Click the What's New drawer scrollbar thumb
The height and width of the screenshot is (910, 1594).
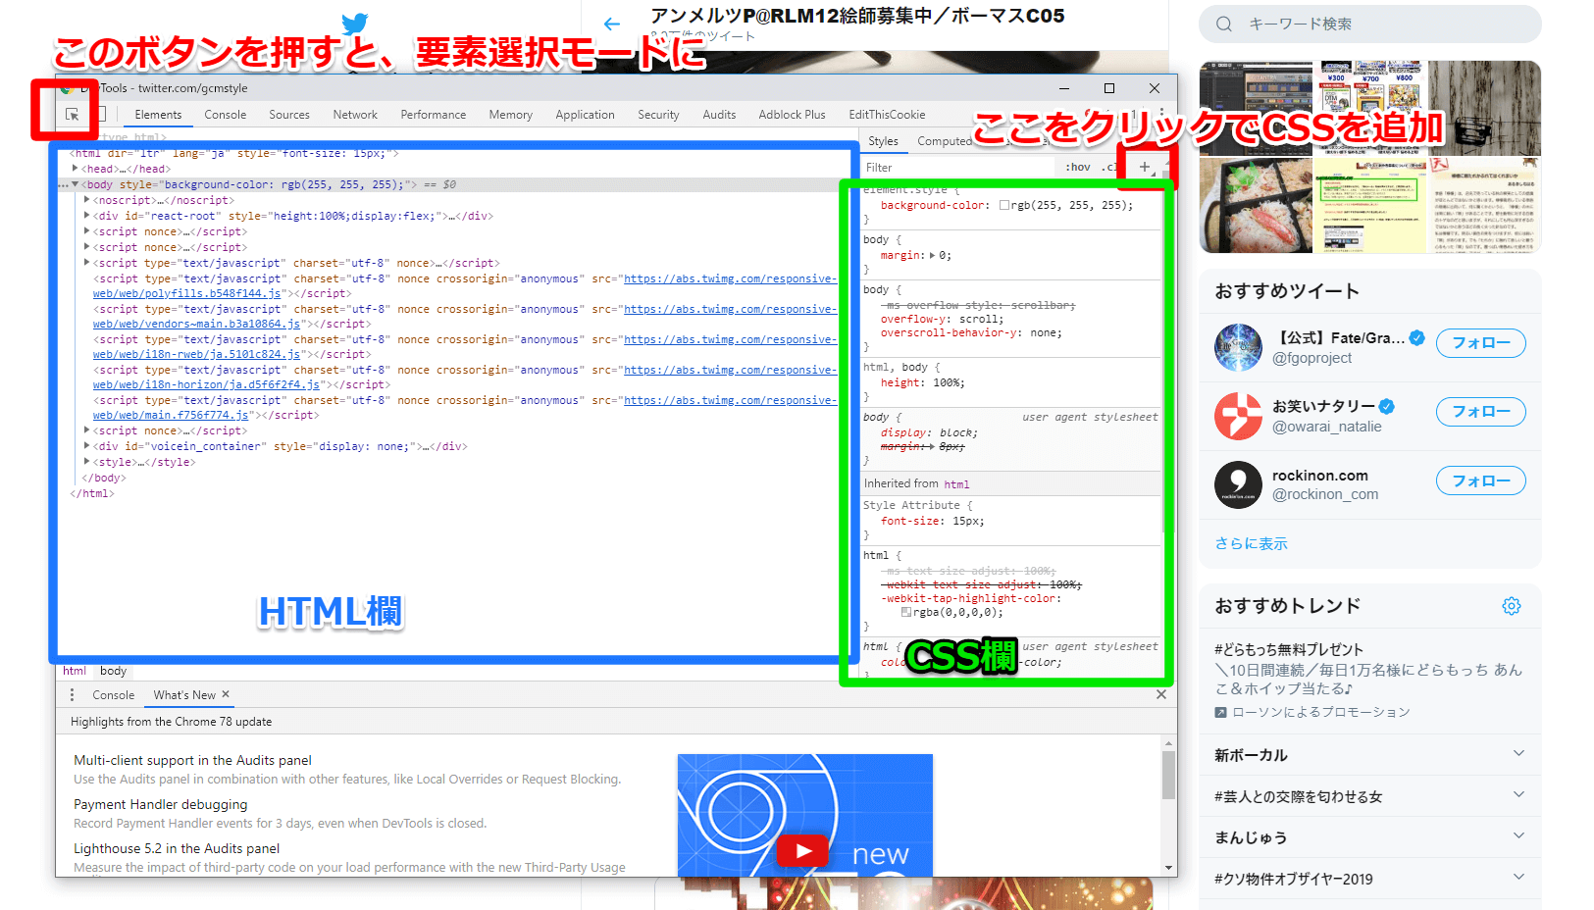pos(1168,776)
